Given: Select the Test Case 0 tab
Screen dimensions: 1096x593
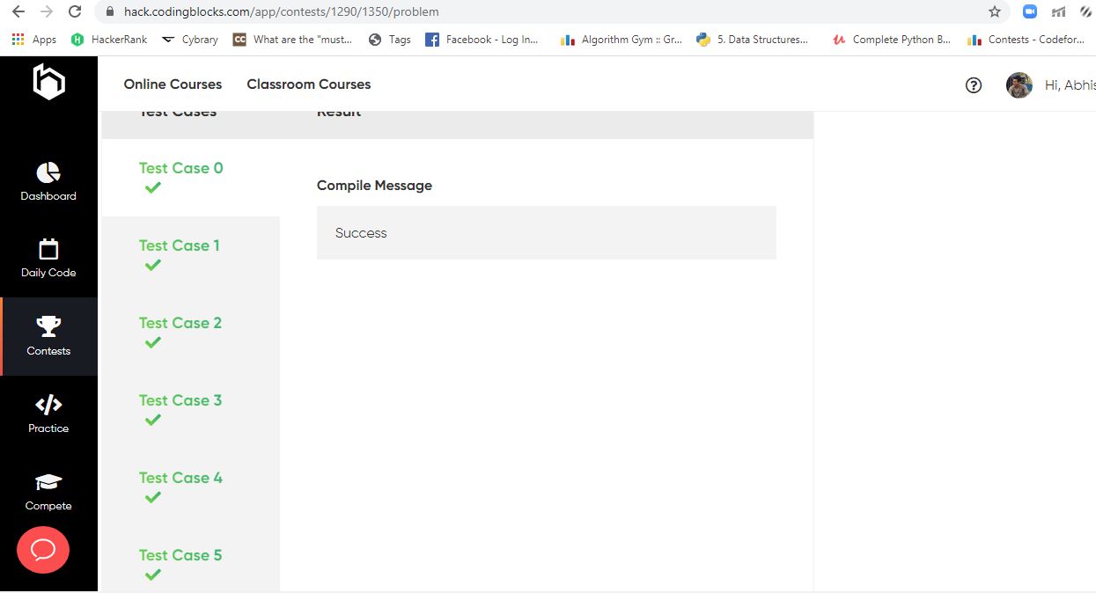Looking at the screenshot, I should tap(181, 168).
